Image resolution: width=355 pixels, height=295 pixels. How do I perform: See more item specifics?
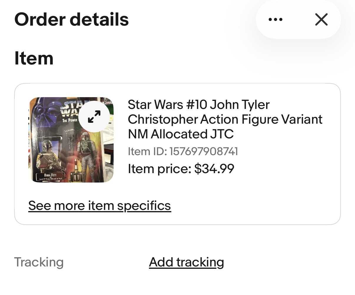(x=99, y=205)
